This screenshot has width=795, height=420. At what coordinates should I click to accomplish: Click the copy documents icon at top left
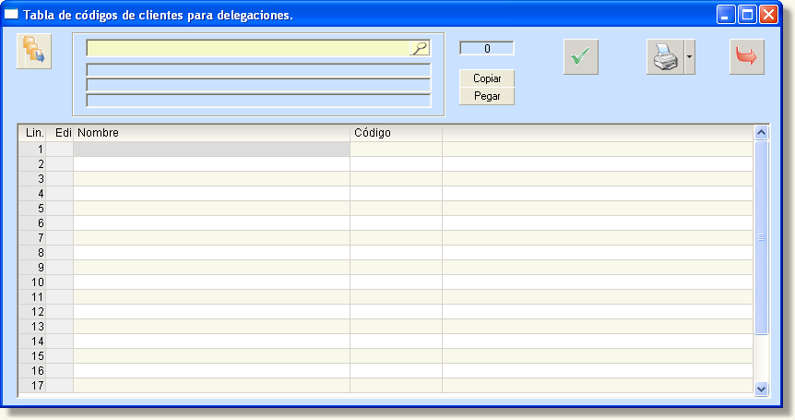[x=34, y=50]
